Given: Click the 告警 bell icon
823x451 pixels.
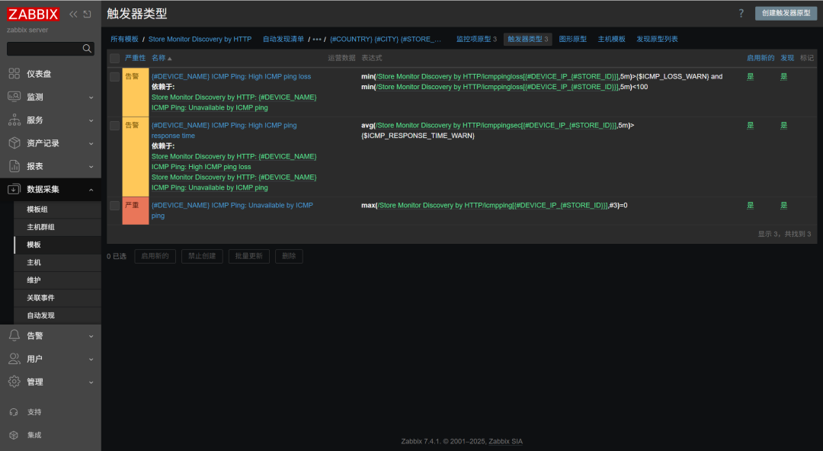Looking at the screenshot, I should (14, 335).
